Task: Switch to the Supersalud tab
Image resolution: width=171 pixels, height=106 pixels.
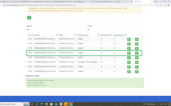Action: tap(103, 2)
